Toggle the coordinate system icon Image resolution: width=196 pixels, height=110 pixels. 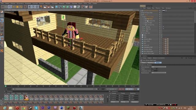coord(41,7)
